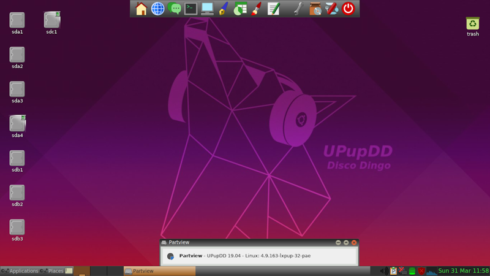490x276 pixels.
Task: Open the sdb2 drive icon
Action: coord(17,193)
